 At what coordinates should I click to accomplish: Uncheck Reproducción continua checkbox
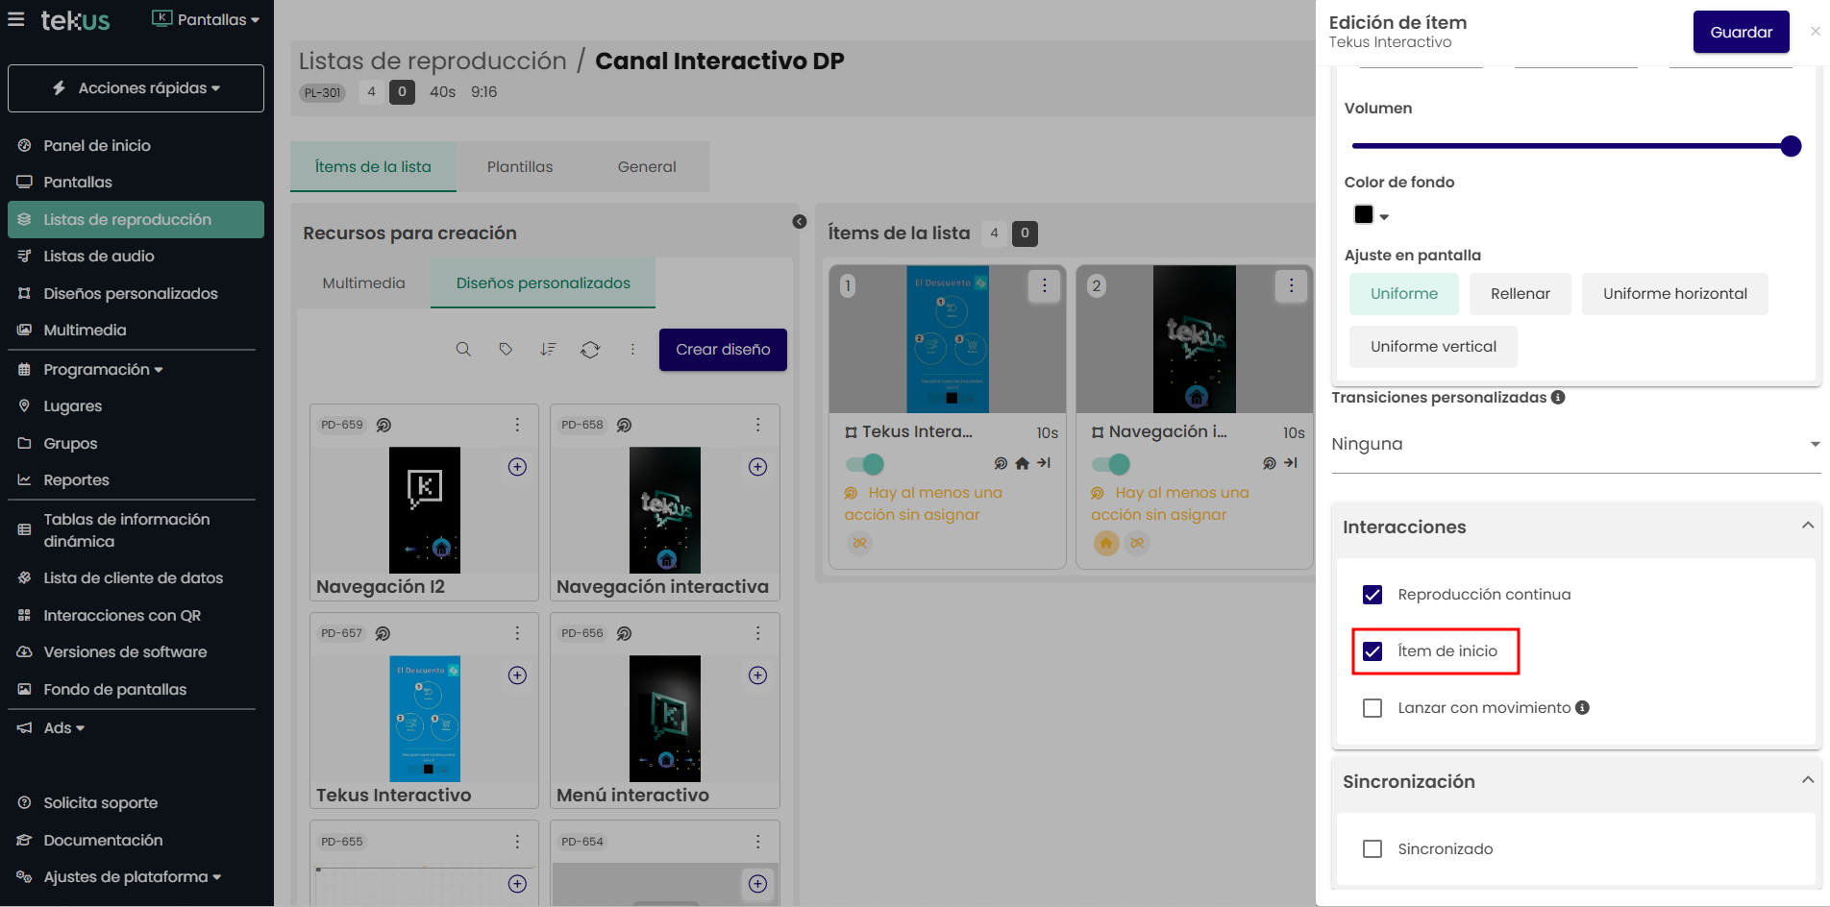1372,595
